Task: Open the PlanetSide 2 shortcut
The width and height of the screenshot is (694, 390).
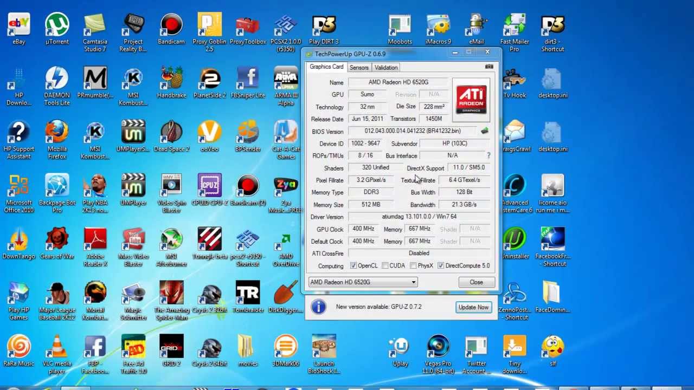Action: [x=209, y=82]
